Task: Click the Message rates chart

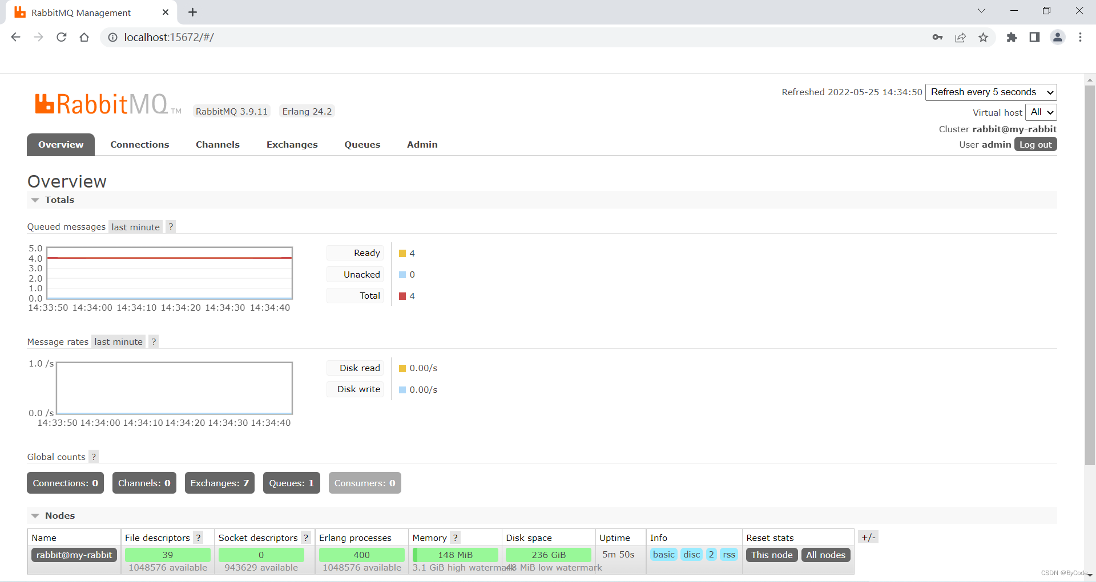Action: coord(174,388)
